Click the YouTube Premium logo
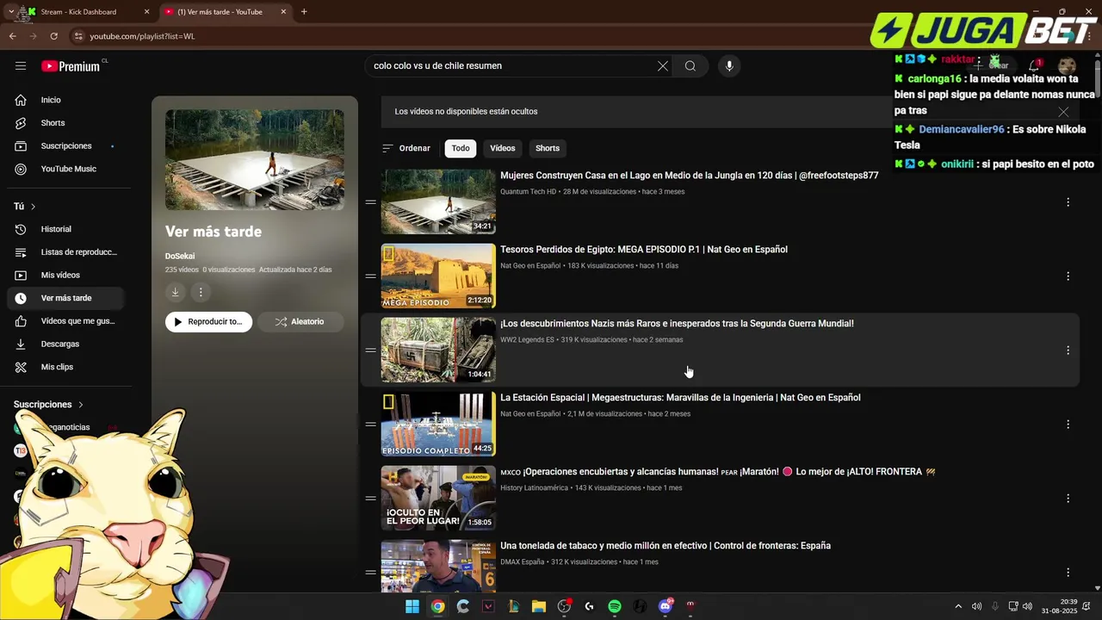The width and height of the screenshot is (1102, 620). pyautogui.click(x=72, y=66)
